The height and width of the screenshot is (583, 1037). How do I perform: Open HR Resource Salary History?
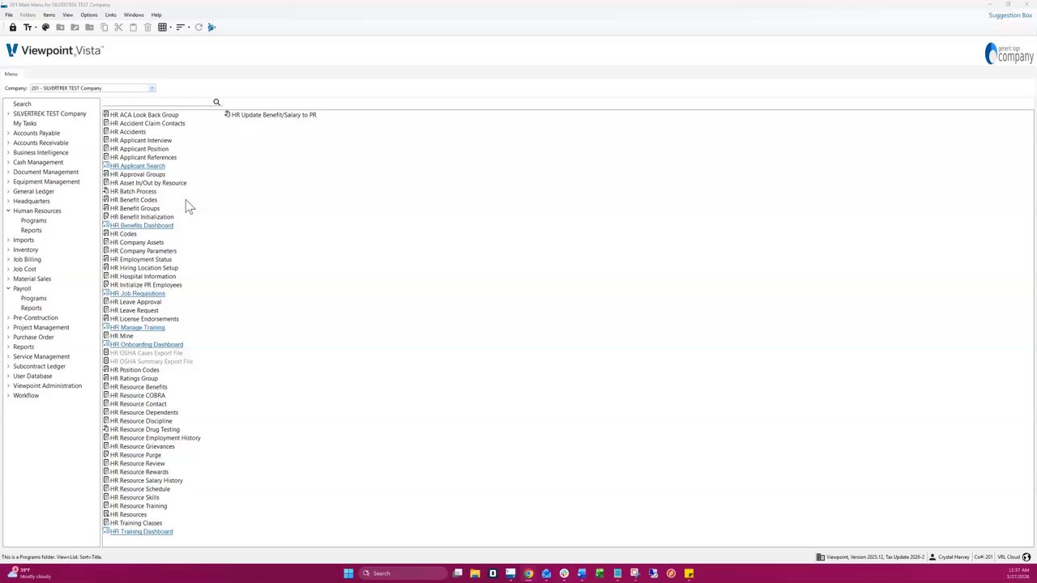(146, 480)
